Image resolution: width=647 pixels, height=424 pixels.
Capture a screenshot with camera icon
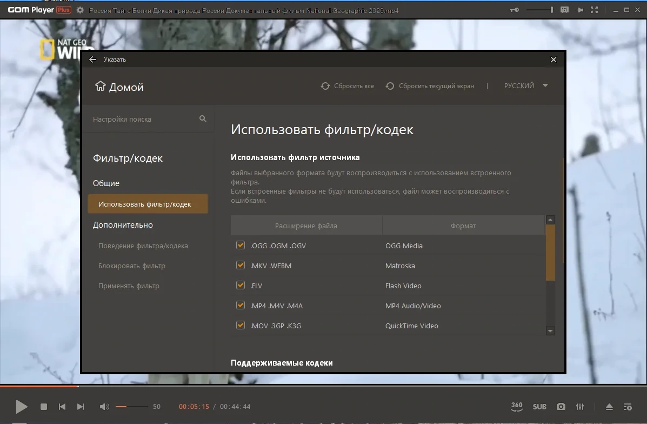coord(561,407)
